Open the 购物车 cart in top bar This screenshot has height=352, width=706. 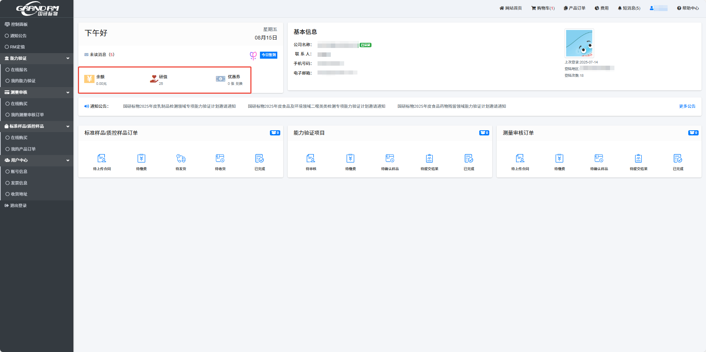(x=543, y=8)
